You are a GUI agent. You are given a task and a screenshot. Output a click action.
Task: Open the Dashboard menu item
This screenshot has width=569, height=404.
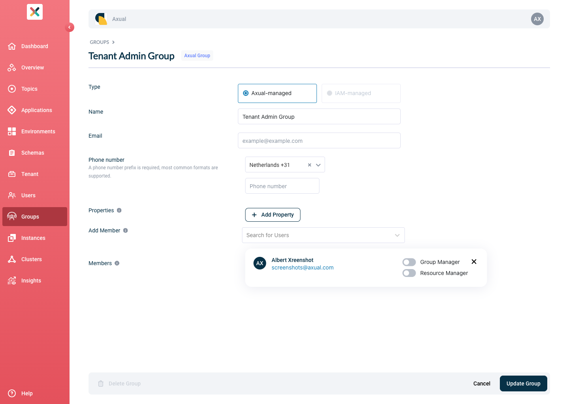point(35,46)
